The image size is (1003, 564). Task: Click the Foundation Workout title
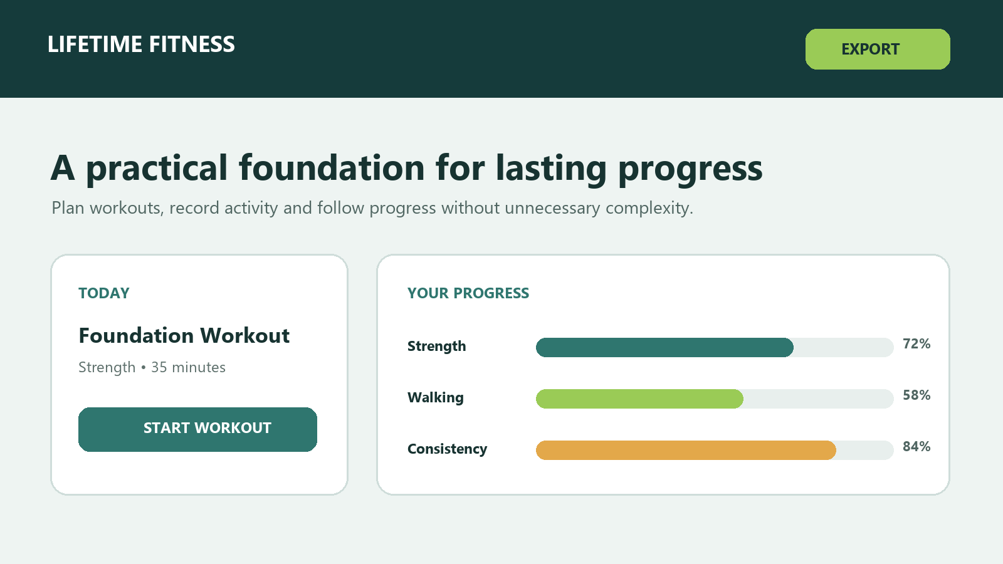(184, 335)
